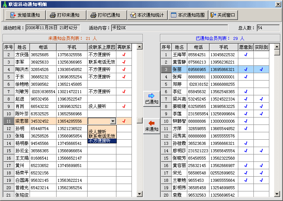This screenshot has height=201, width=283.
Task: Toggle 再联系 checkmark for 方庆强
Action: click(x=124, y=55)
